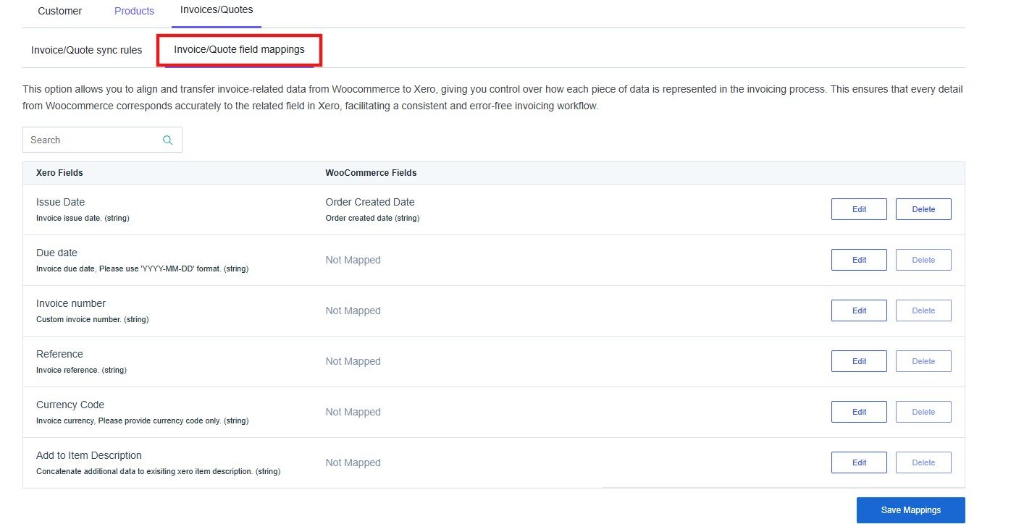Select the Reference field name

59,354
